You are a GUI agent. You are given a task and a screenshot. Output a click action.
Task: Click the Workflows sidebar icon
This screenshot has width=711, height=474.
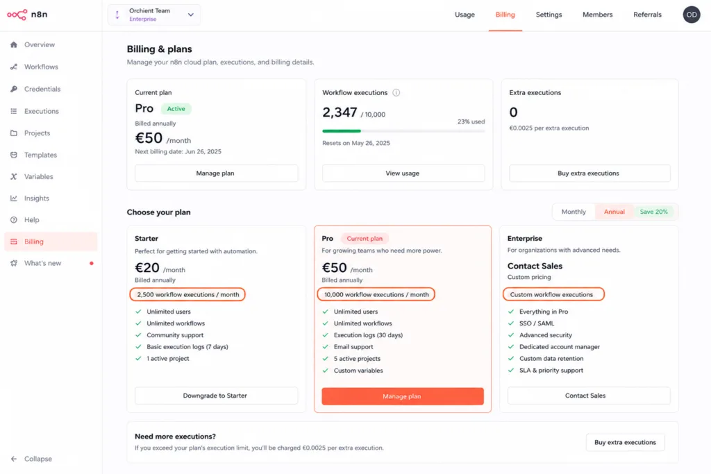coord(14,67)
